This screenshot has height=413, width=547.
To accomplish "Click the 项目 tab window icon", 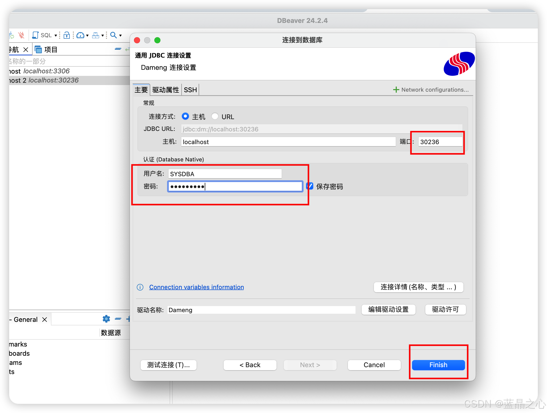I will click(38, 49).
